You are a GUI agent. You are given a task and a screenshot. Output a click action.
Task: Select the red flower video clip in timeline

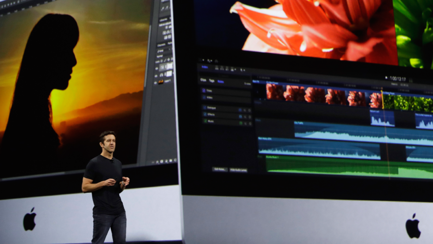323,95
